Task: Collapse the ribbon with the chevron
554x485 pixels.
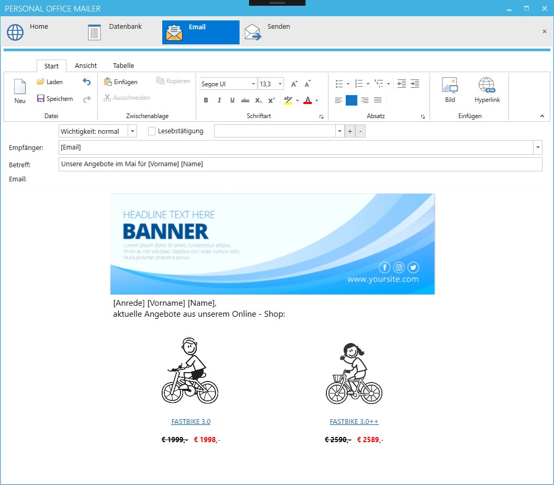Action: pyautogui.click(x=542, y=116)
